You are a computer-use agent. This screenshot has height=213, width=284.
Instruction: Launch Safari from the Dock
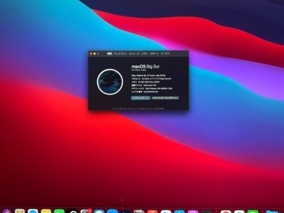(x=33, y=211)
